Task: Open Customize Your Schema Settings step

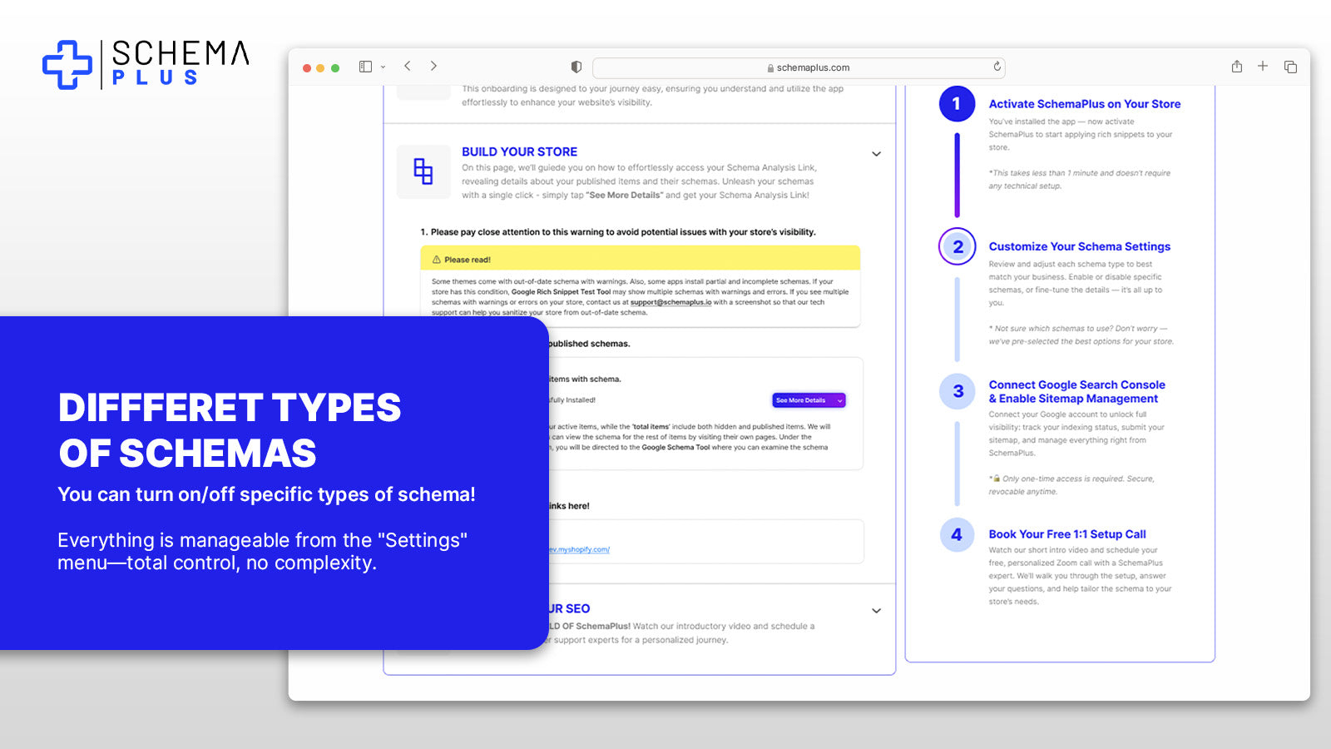Action: click(x=1079, y=246)
